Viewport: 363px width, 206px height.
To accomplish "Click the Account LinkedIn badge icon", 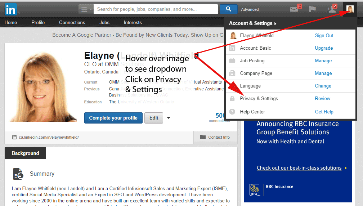I will pyautogui.click(x=232, y=48).
